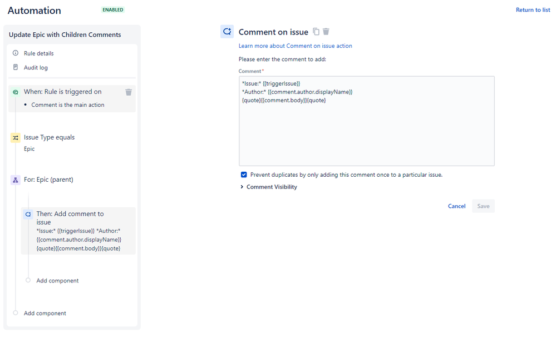Click the For Epic branch icon

tap(16, 180)
